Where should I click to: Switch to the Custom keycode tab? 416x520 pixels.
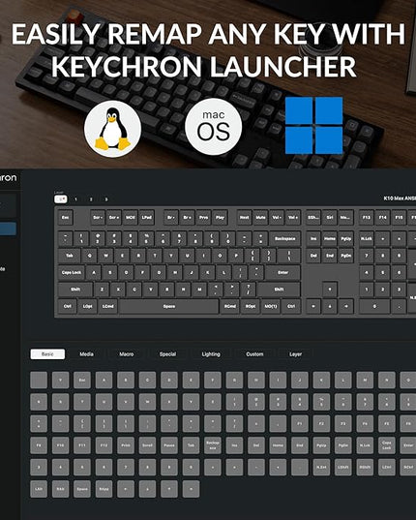(254, 354)
